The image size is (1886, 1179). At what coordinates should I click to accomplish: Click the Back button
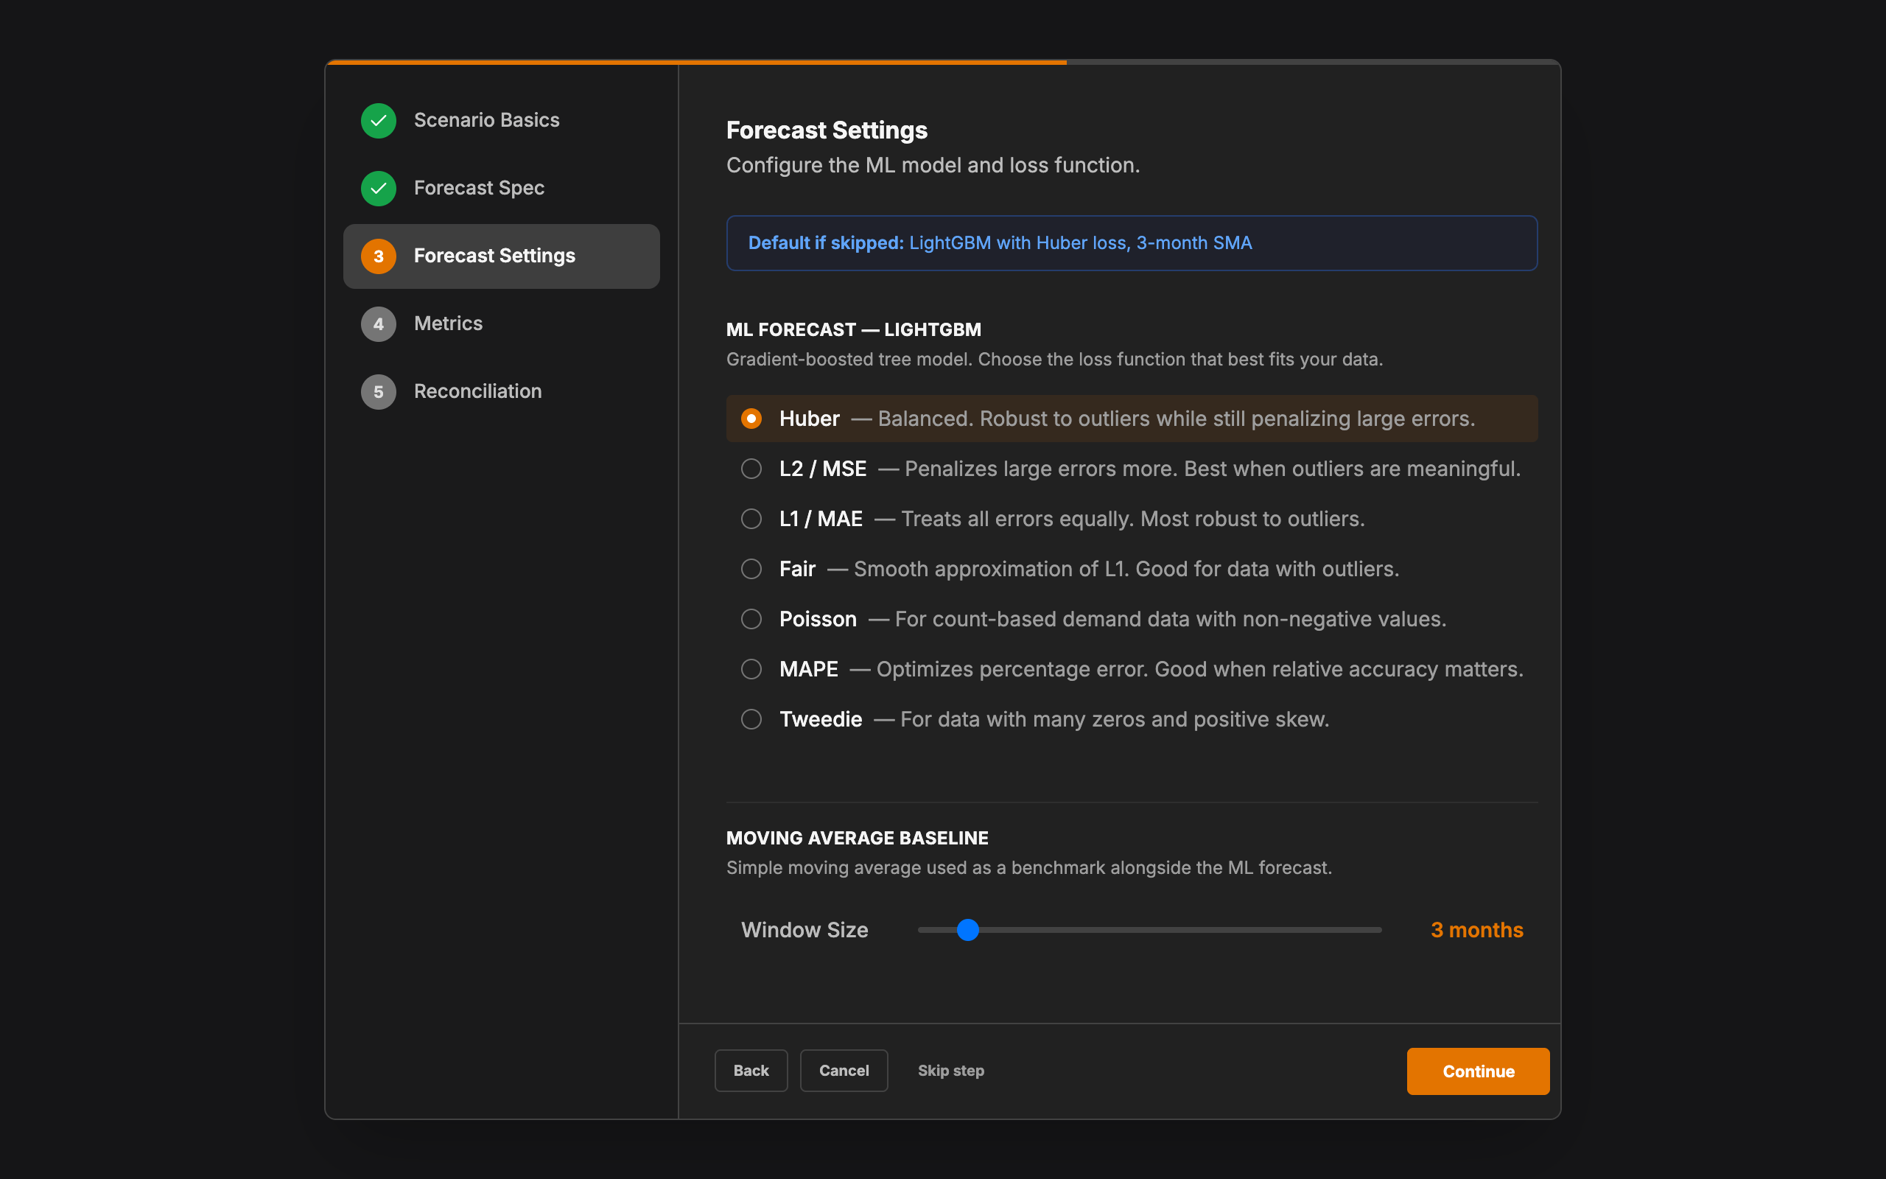pyautogui.click(x=751, y=1071)
